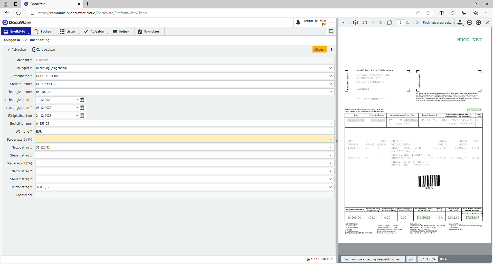Go to next document in viewer
Image resolution: width=493 pixels, height=264 pixels.
(373, 23)
